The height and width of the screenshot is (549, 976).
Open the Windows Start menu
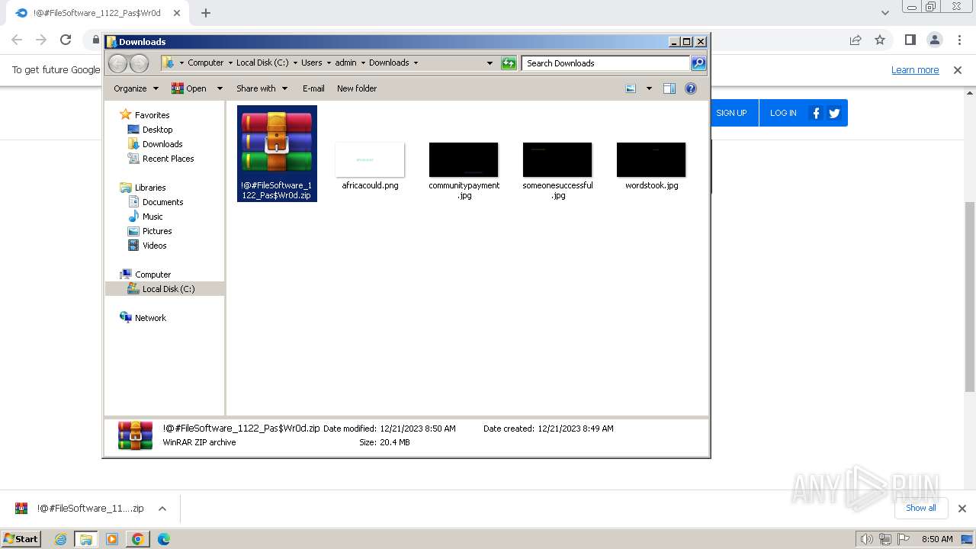[21, 538]
